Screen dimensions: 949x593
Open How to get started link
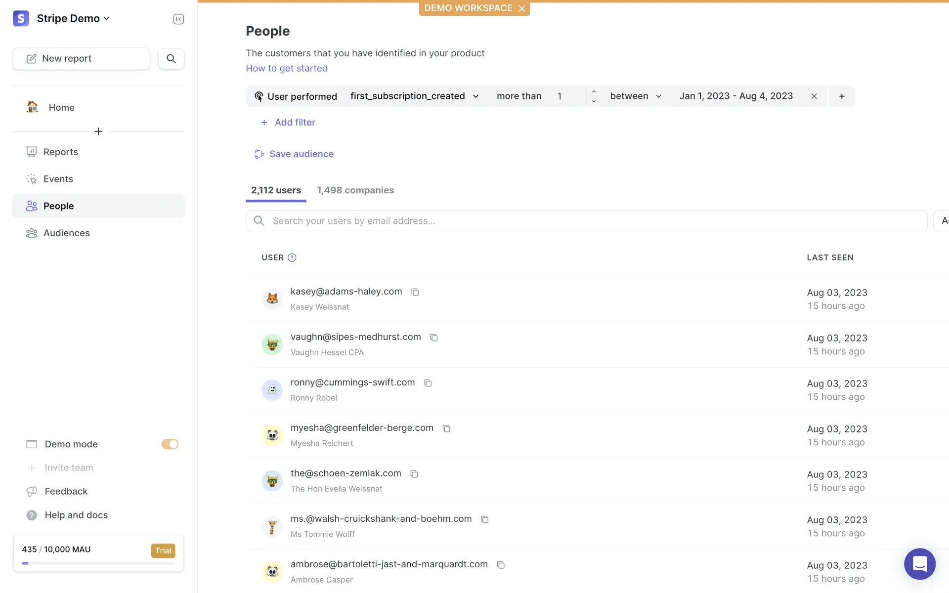point(287,68)
